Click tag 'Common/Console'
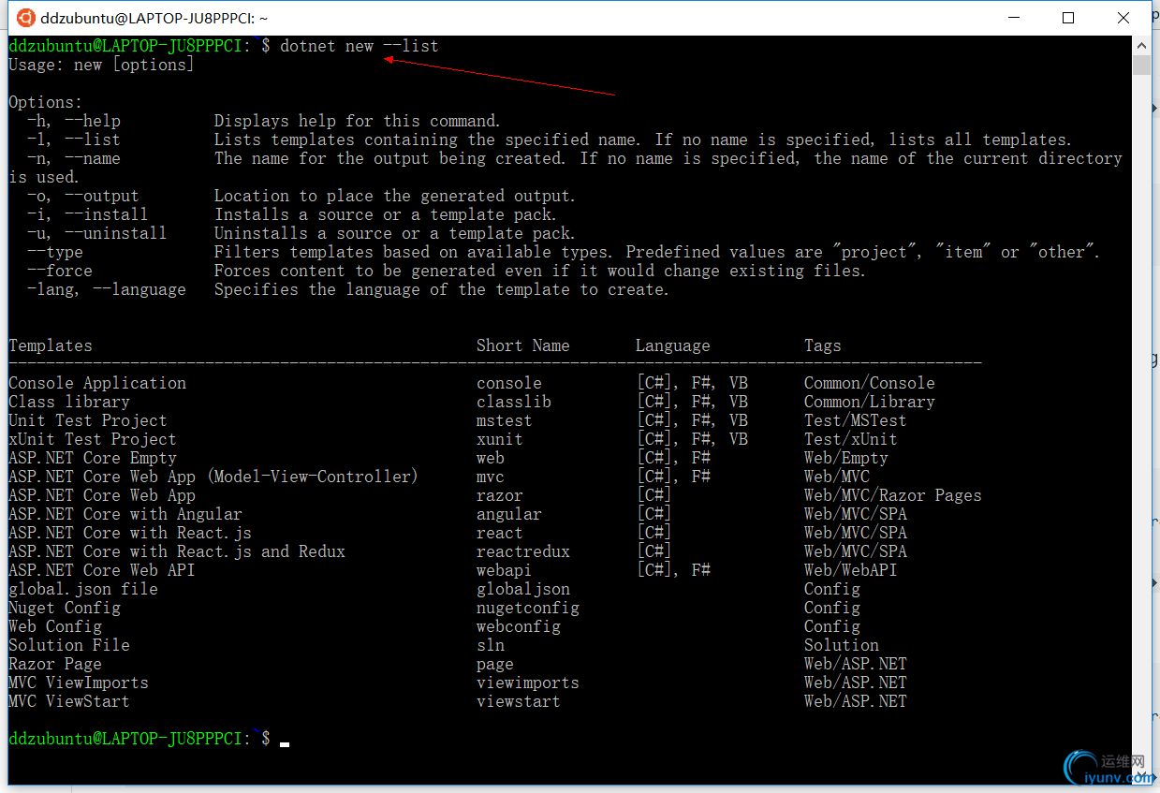The image size is (1160, 793). coord(870,383)
